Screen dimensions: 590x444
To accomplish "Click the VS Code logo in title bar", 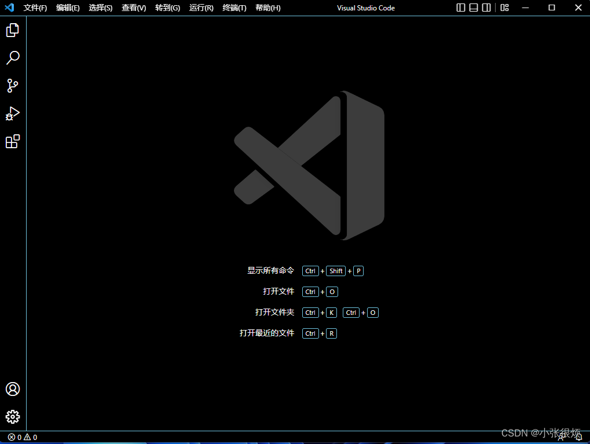I will [x=9, y=8].
